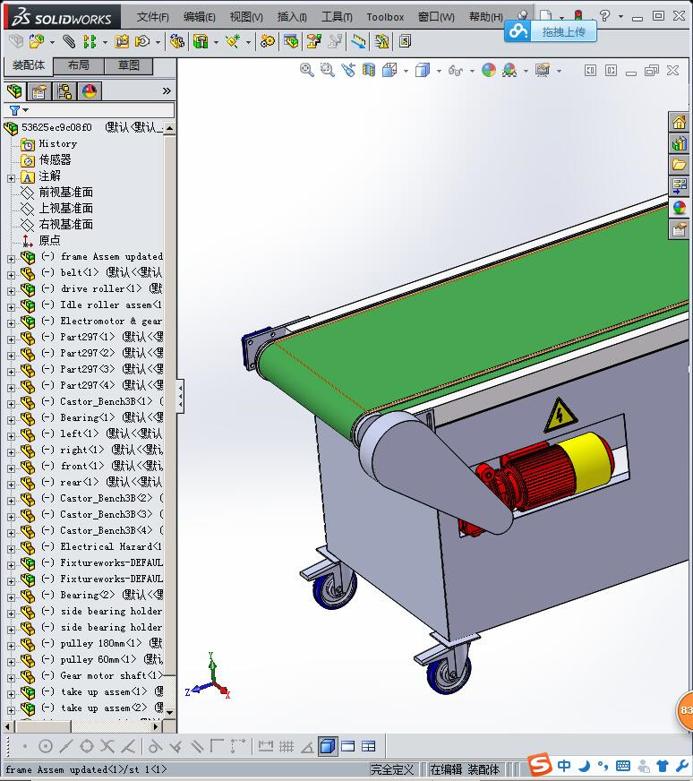Image resolution: width=693 pixels, height=781 pixels.
Task: Expand the frame Assem updated tree node
Action: [x=11, y=259]
